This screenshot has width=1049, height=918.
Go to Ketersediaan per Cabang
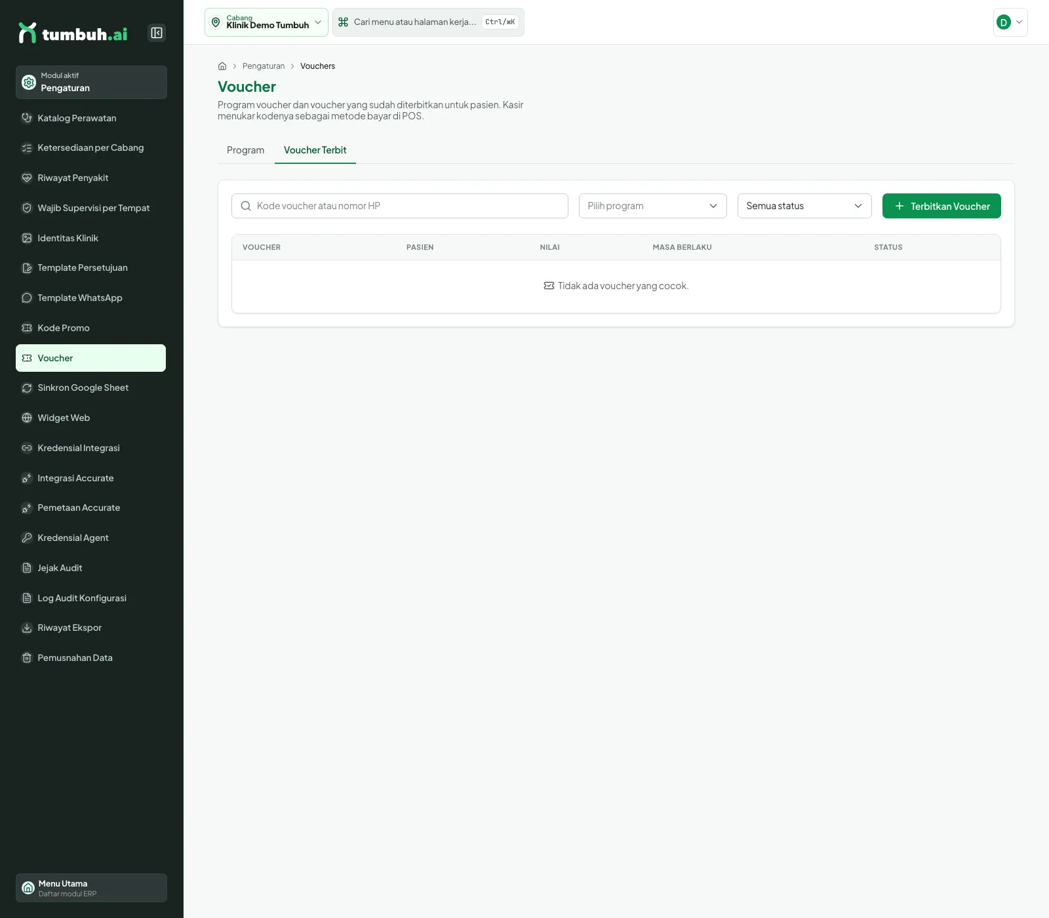[x=90, y=148]
